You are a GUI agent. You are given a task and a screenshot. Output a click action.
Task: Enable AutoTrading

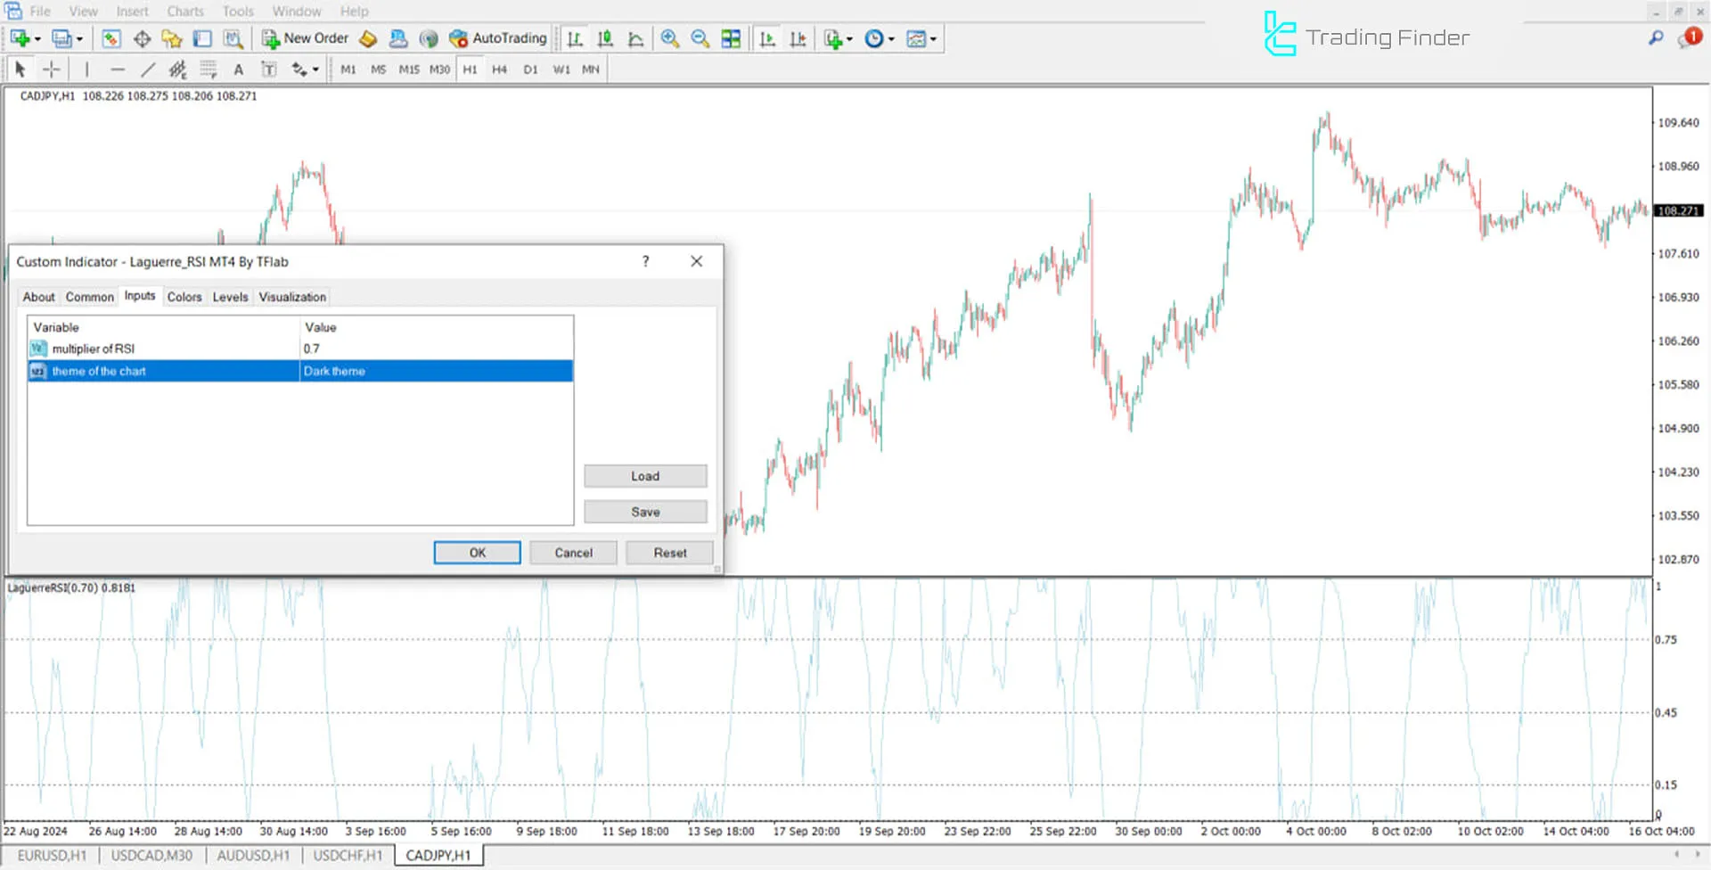coord(497,38)
